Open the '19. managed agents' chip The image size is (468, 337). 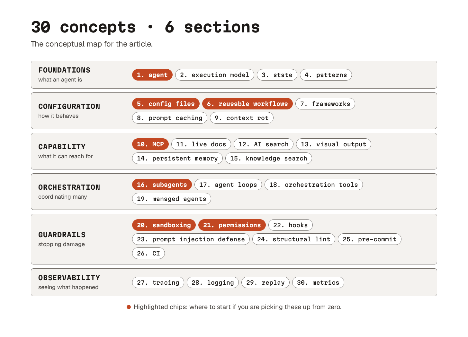(172, 199)
